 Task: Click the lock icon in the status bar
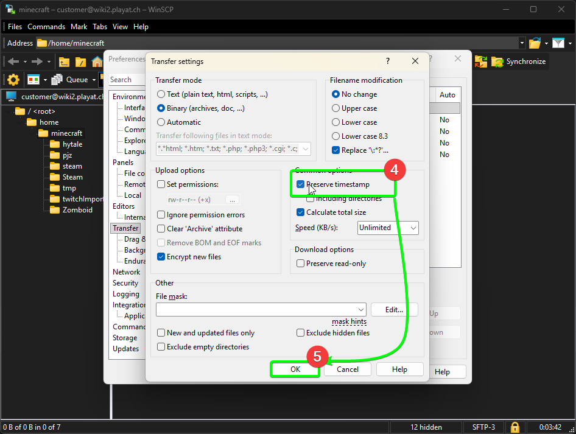(x=515, y=427)
